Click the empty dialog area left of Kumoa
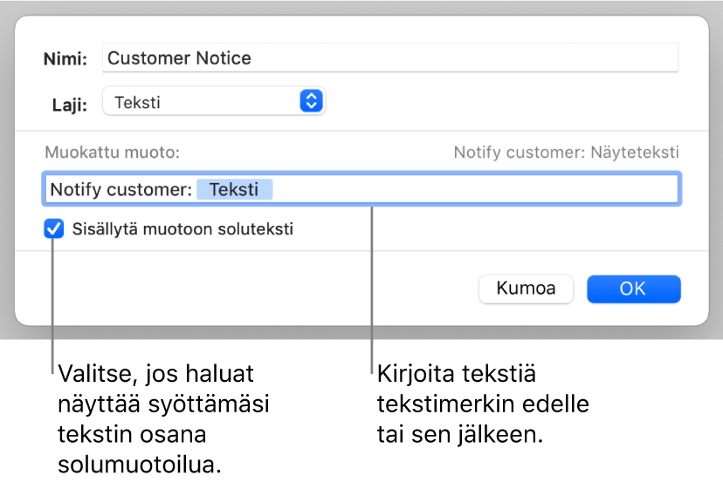 [x=262, y=289]
